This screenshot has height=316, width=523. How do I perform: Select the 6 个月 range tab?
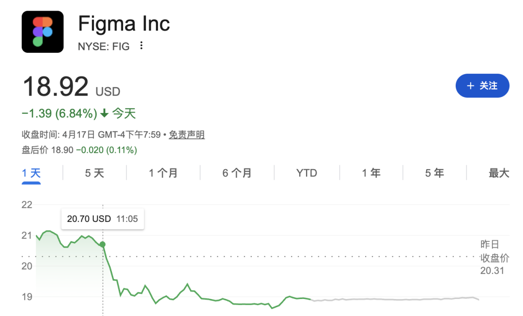[237, 173]
